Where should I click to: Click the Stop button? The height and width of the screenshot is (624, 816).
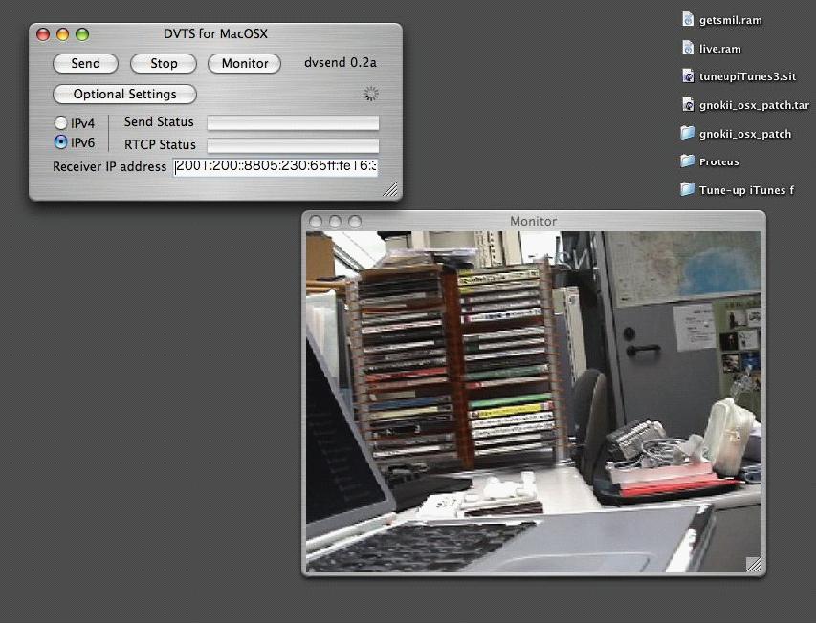tap(164, 64)
